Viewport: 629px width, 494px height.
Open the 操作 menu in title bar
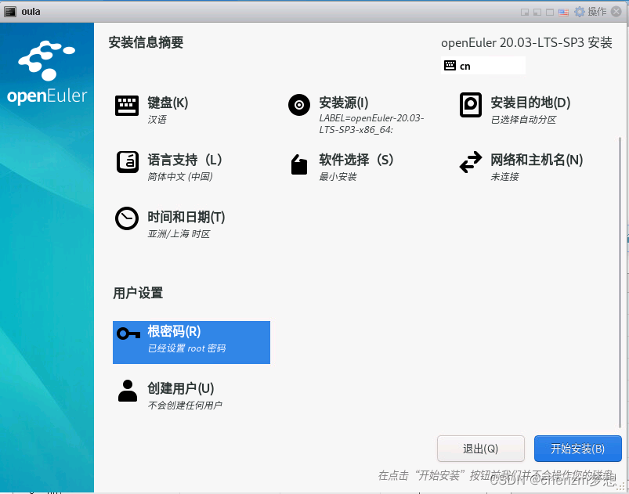[x=590, y=12]
